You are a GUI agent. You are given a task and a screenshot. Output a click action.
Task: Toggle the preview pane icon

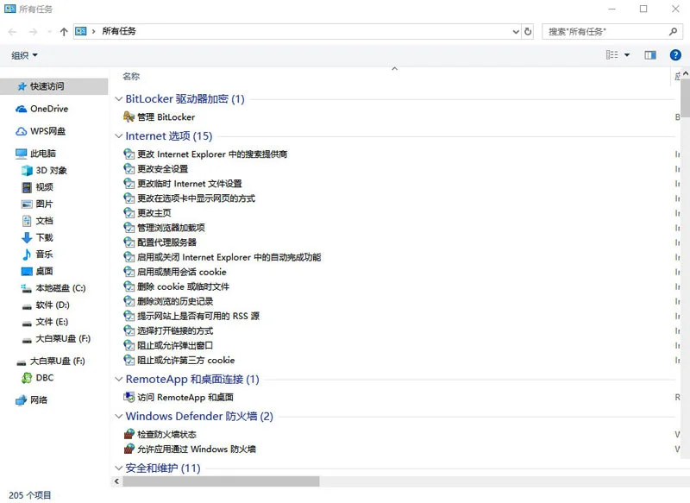pos(650,55)
